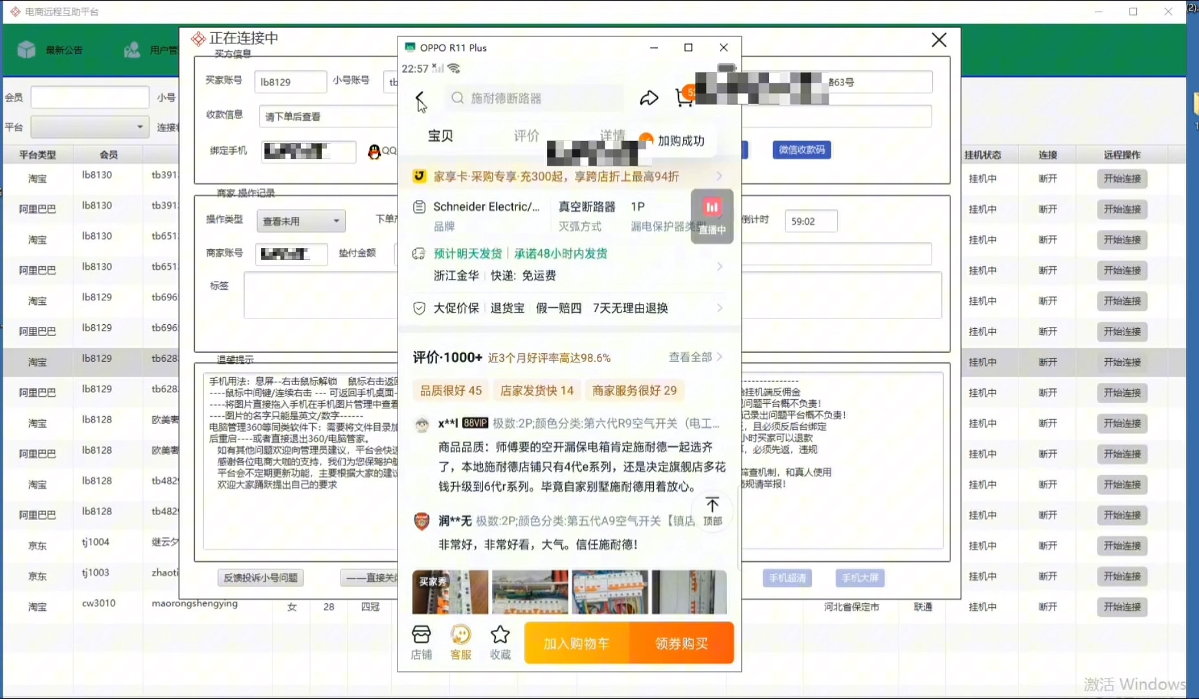Switch to the 详情 tab
This screenshot has width=1199, height=699.
(612, 135)
